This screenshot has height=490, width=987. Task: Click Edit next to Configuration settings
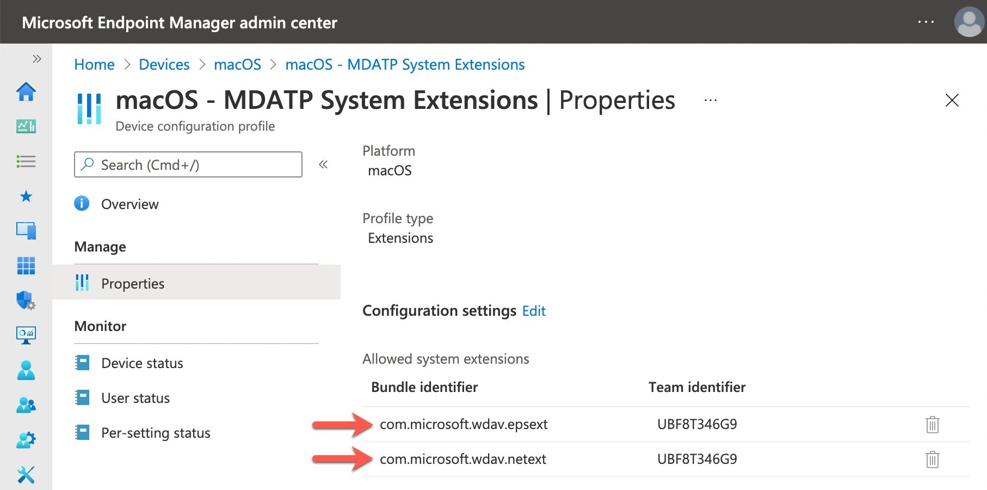[x=533, y=311]
